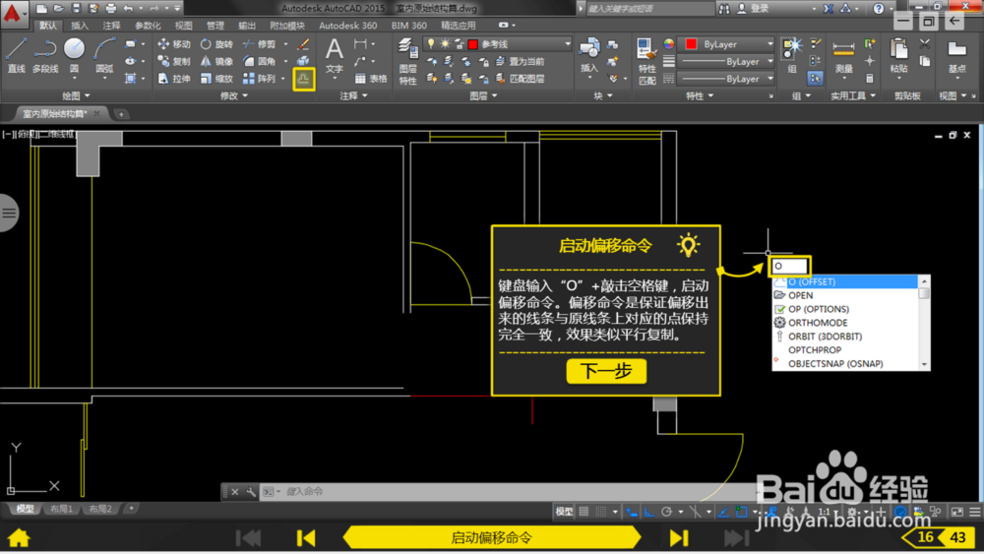The image size is (984, 554).
Task: Click the Table (表格) tool
Action: [371, 79]
